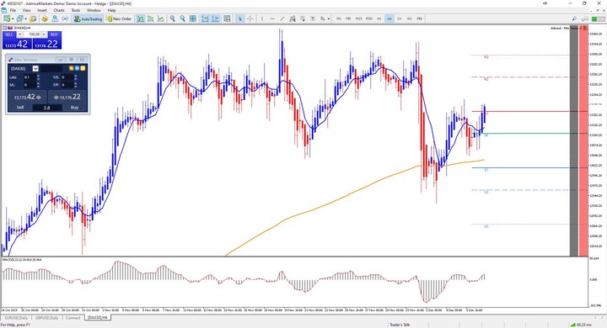Open the Data Window coins icon
The height and width of the screenshot is (328, 607).
click(45, 19)
